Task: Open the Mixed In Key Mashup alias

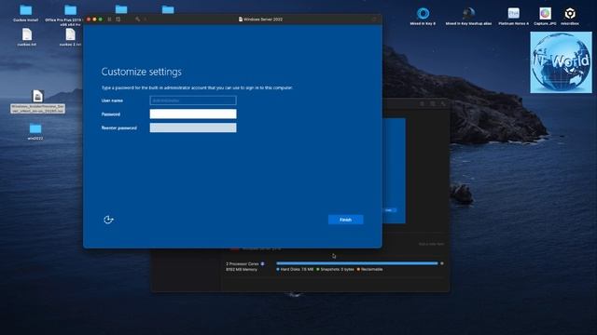Action: (468, 14)
